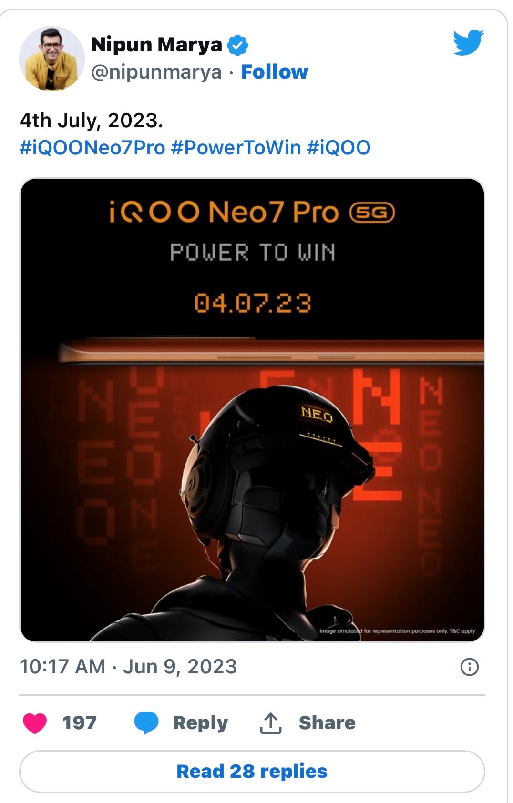Like the tweet with heart icon
The width and height of the screenshot is (513, 803).
(35, 723)
